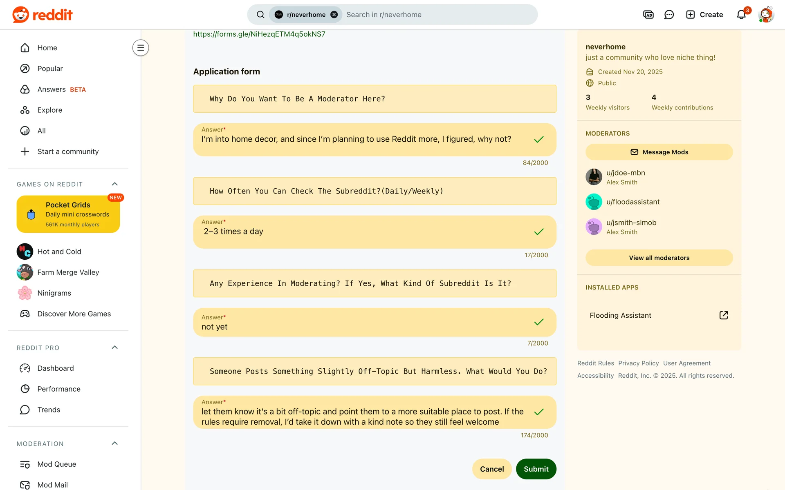
Task: Collapse the Moderation section
Action: pos(115,443)
